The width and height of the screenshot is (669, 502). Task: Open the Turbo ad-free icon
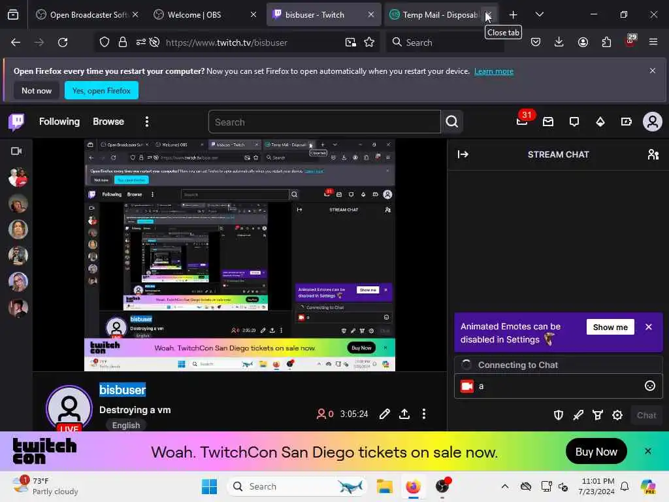627,122
